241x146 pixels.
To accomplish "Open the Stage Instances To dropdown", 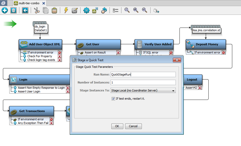I will click(x=143, y=90).
